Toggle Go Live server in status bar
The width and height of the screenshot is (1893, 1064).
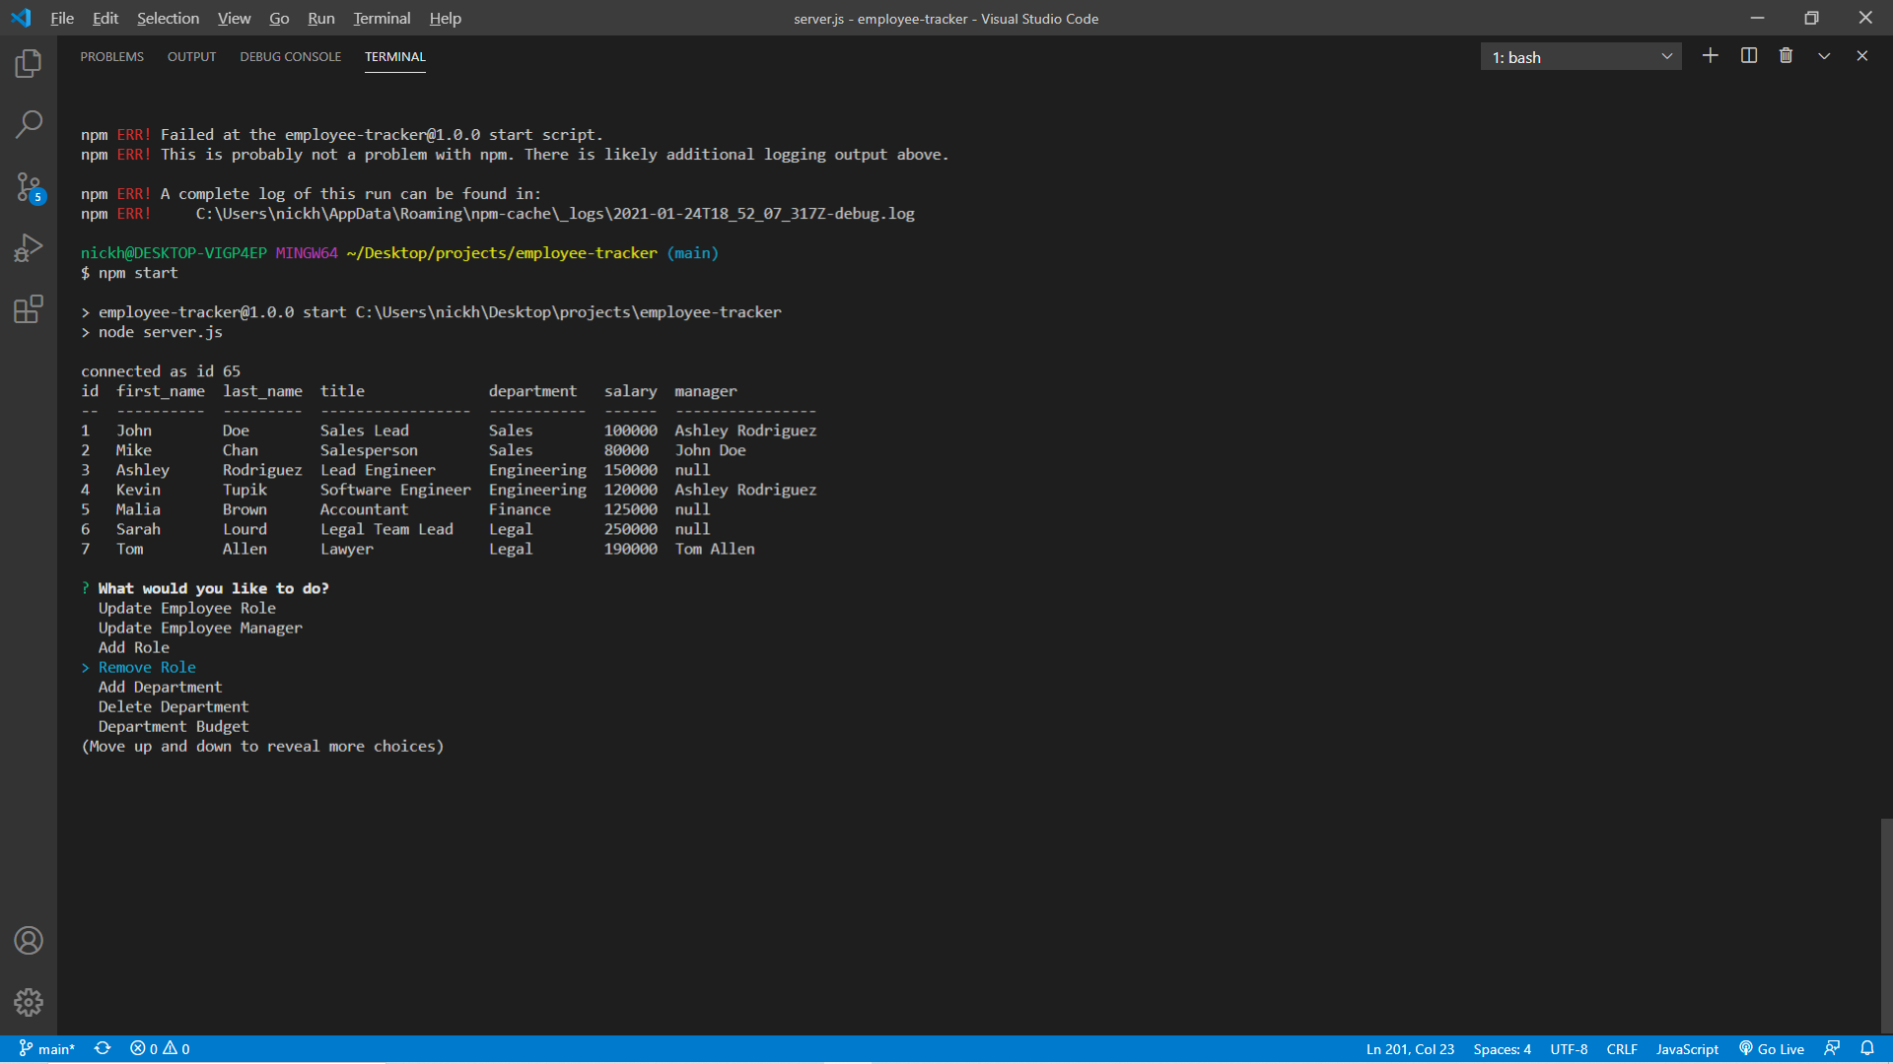(x=1772, y=1048)
